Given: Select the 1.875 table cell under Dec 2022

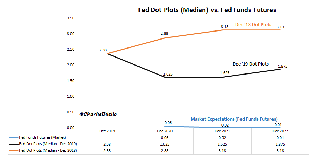Looking at the screenshot, I should [x=280, y=143].
